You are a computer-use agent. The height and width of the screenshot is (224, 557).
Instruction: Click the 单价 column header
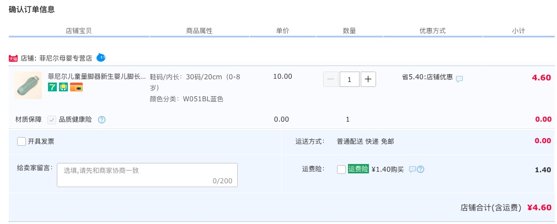[283, 31]
